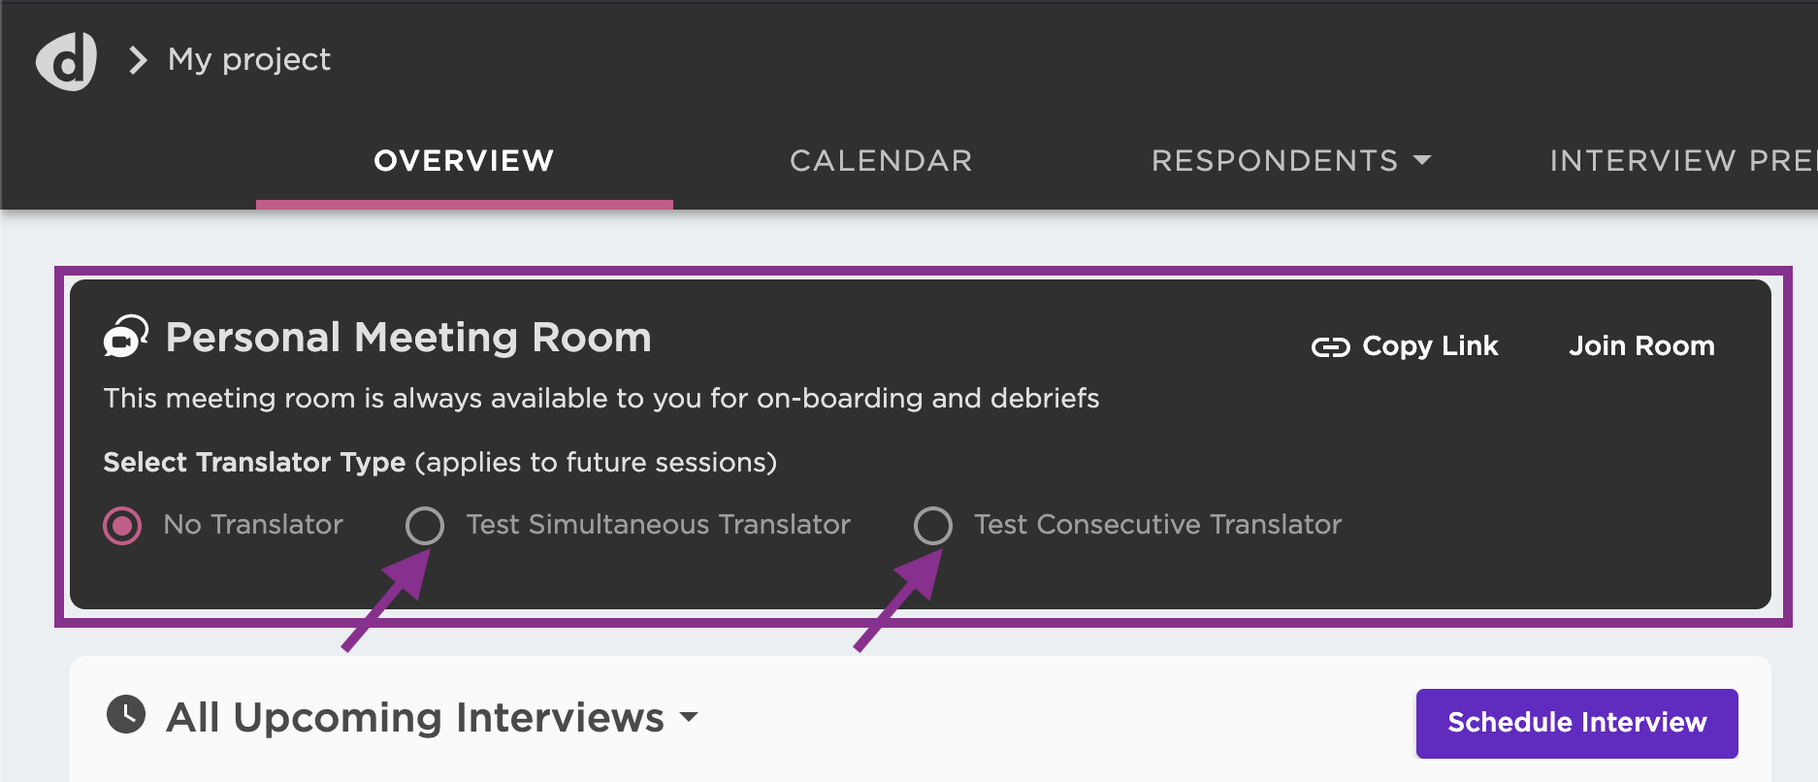The image size is (1818, 782).
Task: Switch to the Calendar tab
Action: click(x=881, y=160)
